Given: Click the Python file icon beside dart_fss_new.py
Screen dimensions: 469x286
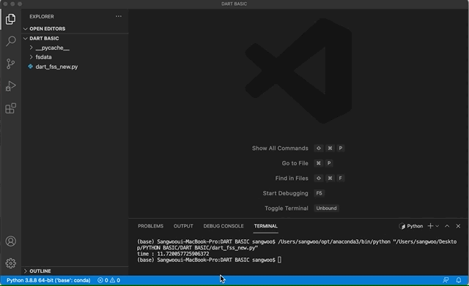Looking at the screenshot, I should pos(31,67).
